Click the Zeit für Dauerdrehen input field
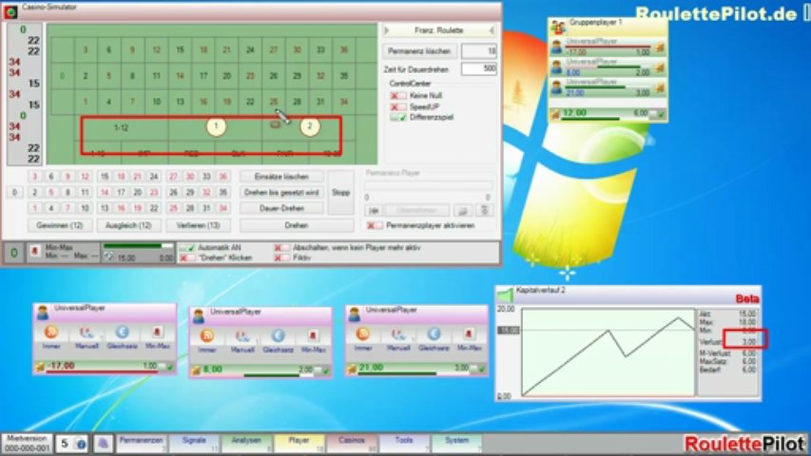The image size is (811, 456). click(x=478, y=69)
